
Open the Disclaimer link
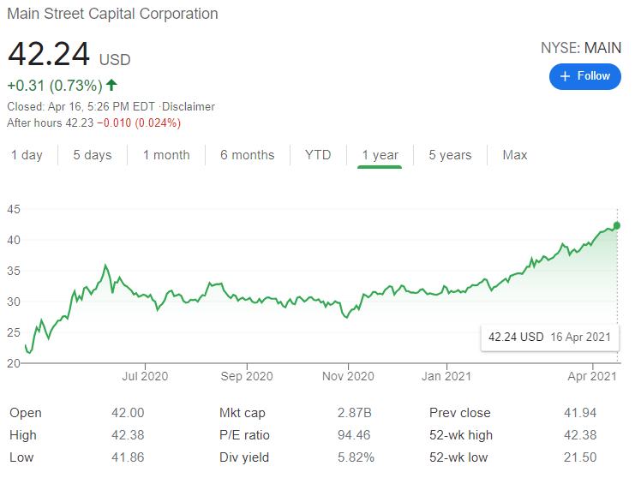point(189,106)
